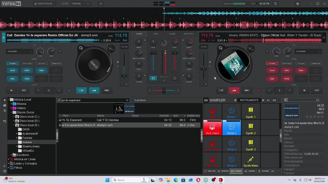Image resolution: width=328 pixels, height=184 pixels.
Task: Toggle Bass stem on right deck
Action: coord(301,70)
